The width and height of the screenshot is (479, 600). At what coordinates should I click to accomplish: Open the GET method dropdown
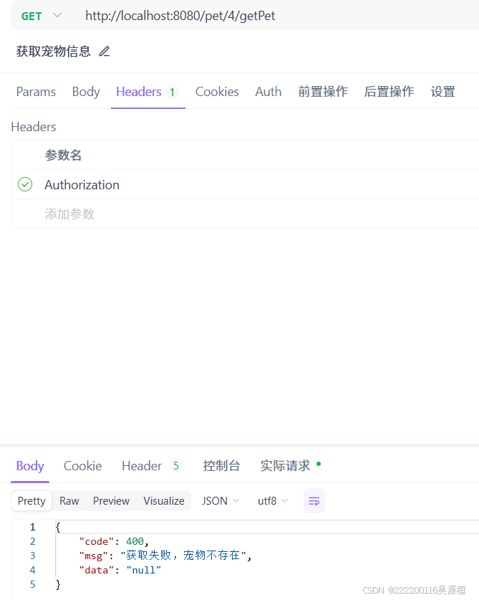pos(42,16)
